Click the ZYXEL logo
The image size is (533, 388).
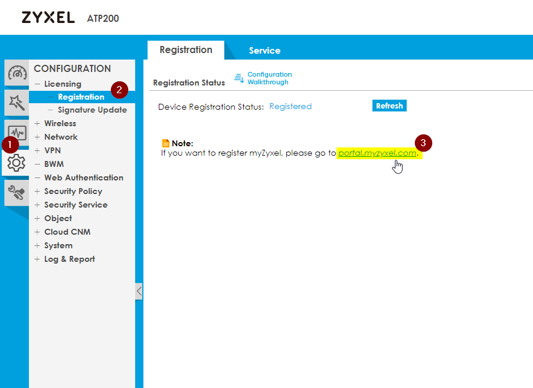click(48, 17)
